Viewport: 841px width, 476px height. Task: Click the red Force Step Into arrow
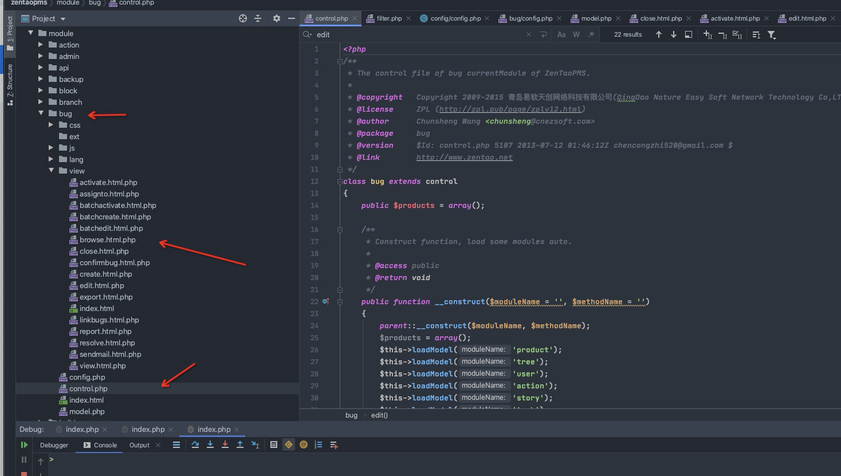[x=225, y=444]
